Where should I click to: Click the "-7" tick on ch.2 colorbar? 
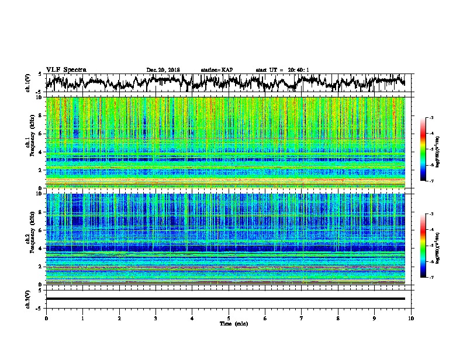(x=431, y=277)
